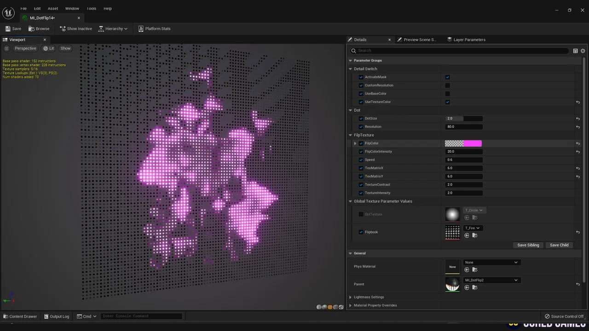589x331 pixels.
Task: Click the magenta FlipColor color swatch
Action: point(472,143)
